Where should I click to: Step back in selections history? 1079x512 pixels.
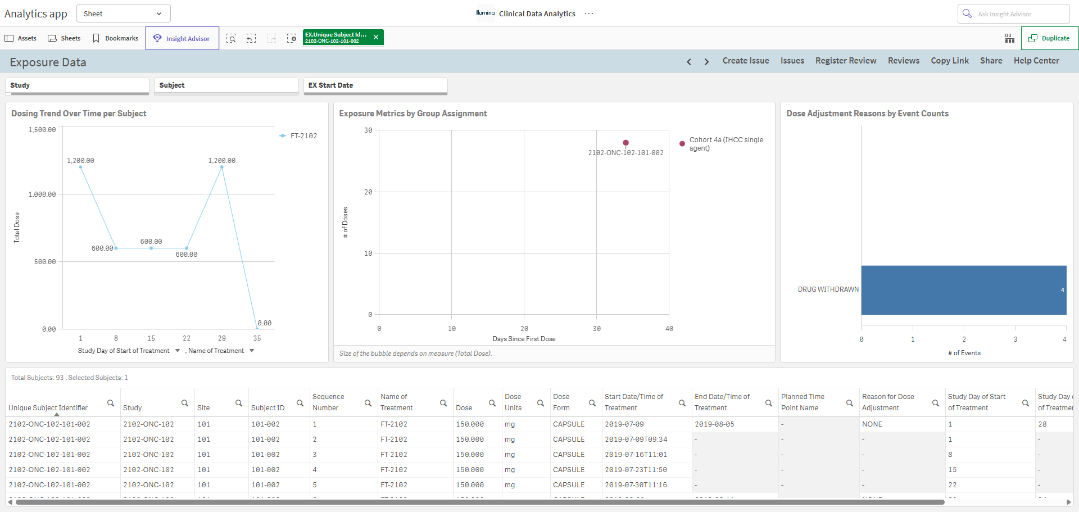(x=251, y=38)
